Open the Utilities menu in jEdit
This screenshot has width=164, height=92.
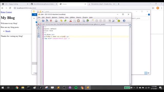coord(72,17)
